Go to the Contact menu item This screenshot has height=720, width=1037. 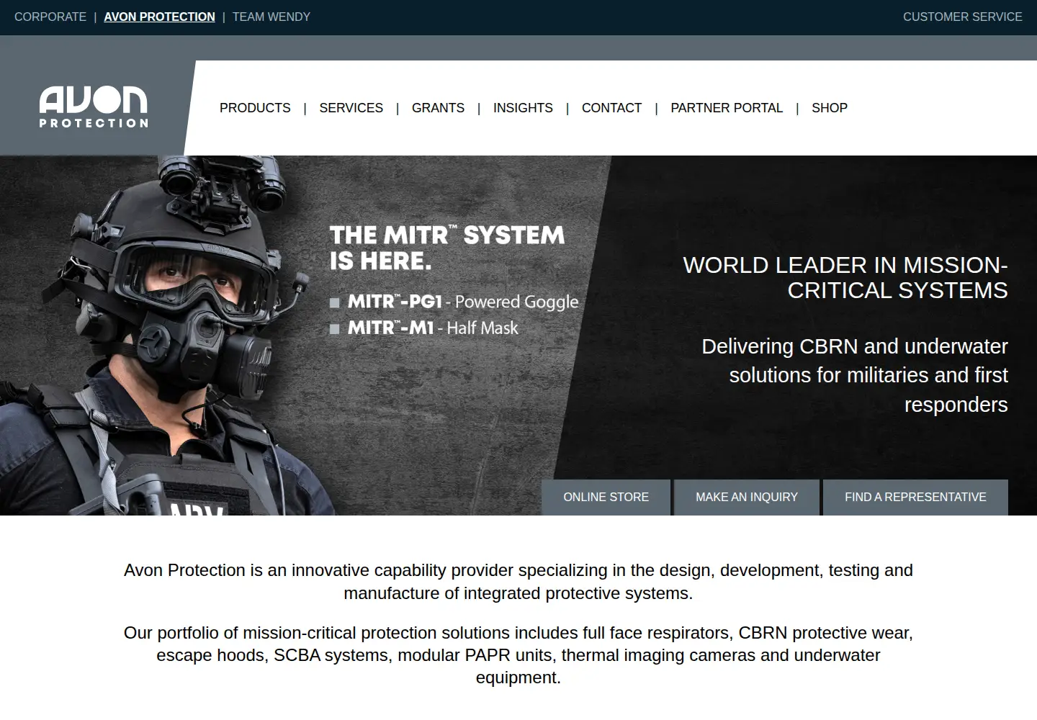tap(611, 108)
